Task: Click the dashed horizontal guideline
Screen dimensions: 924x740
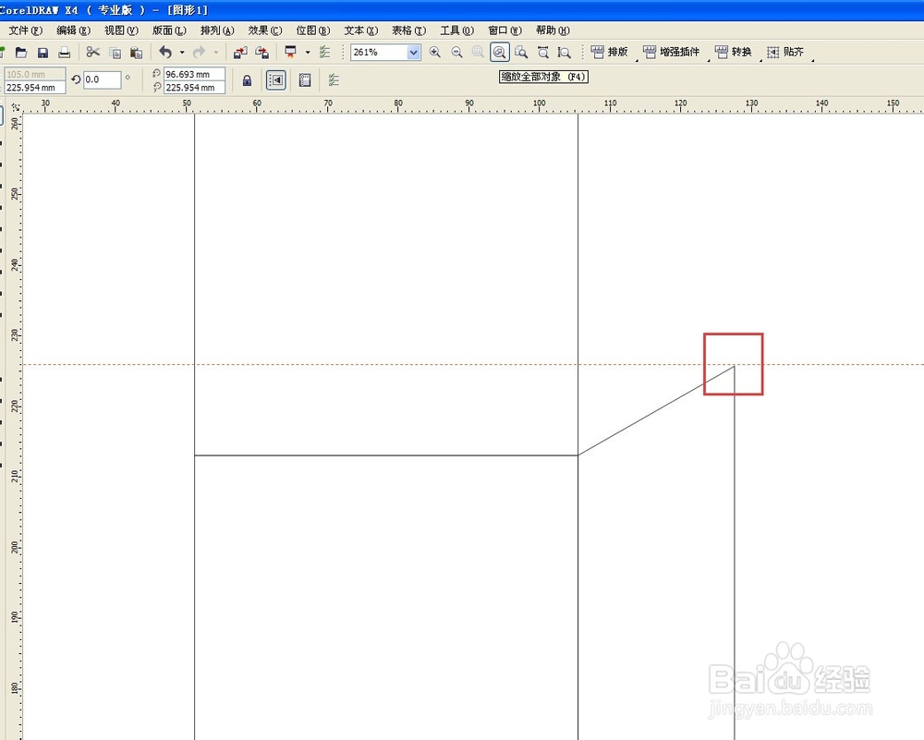Action: click(472, 364)
